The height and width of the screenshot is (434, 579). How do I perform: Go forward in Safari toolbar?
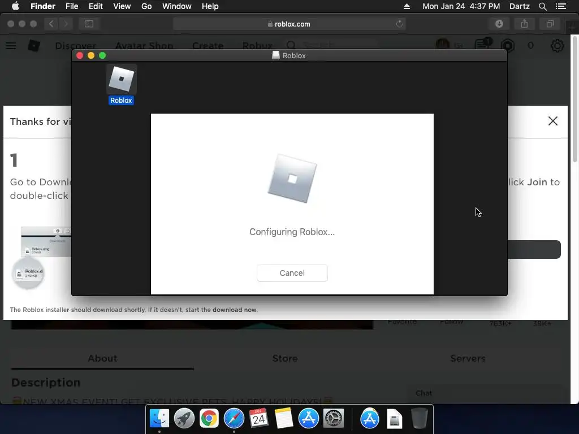tap(66, 24)
